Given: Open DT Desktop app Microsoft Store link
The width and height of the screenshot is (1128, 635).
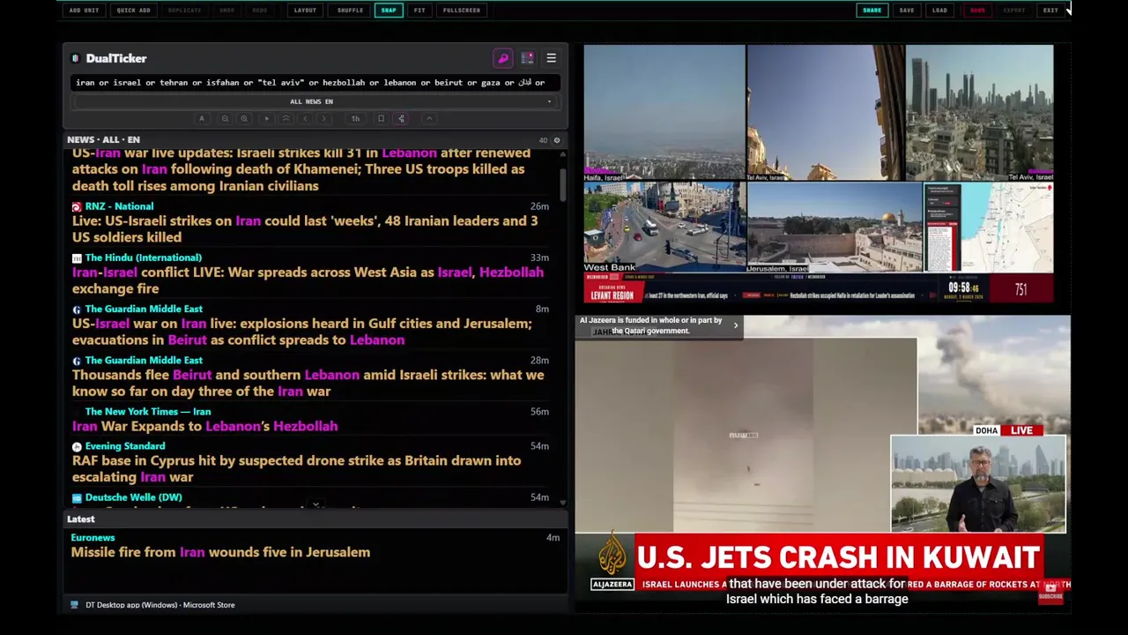Looking at the screenshot, I should [160, 605].
